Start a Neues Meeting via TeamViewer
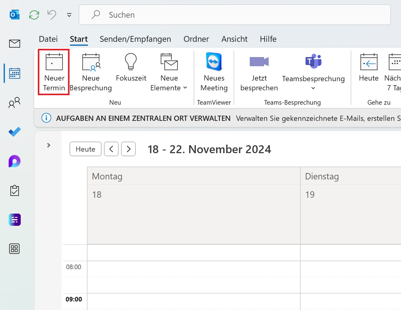Screen dimensions: 401x310 click(x=214, y=72)
